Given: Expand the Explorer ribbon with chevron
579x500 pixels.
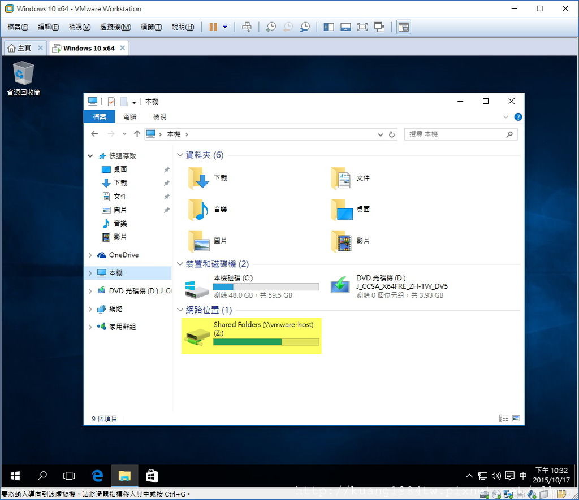Looking at the screenshot, I should (505, 117).
